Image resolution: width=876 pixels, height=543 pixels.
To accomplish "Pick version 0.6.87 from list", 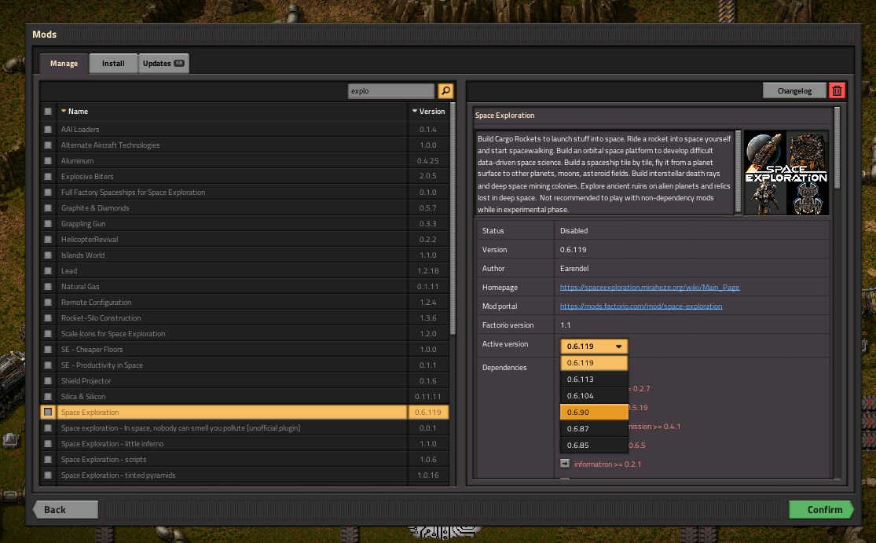I will [x=594, y=428].
